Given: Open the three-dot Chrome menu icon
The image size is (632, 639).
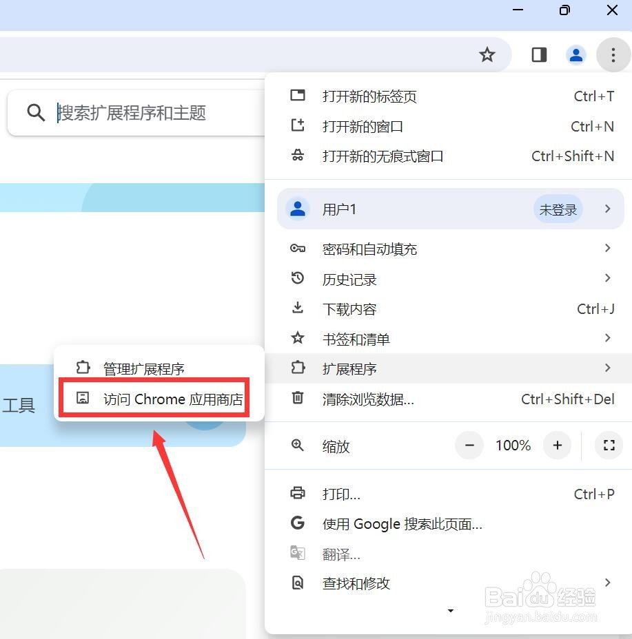Looking at the screenshot, I should [x=613, y=54].
